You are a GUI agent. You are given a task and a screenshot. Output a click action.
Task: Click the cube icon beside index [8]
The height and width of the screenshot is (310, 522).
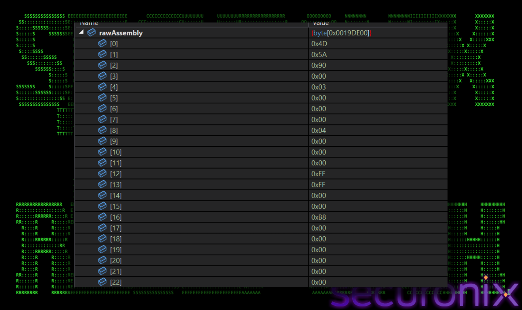tap(102, 130)
